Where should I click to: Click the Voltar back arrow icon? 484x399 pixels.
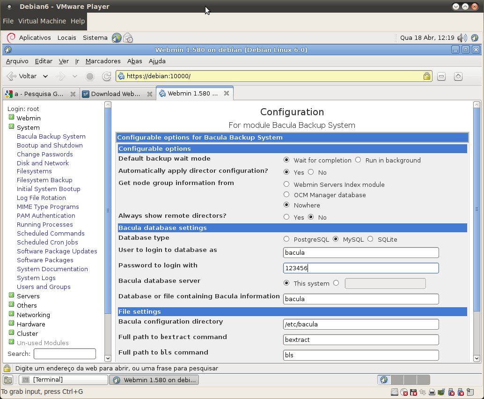[x=11, y=76]
